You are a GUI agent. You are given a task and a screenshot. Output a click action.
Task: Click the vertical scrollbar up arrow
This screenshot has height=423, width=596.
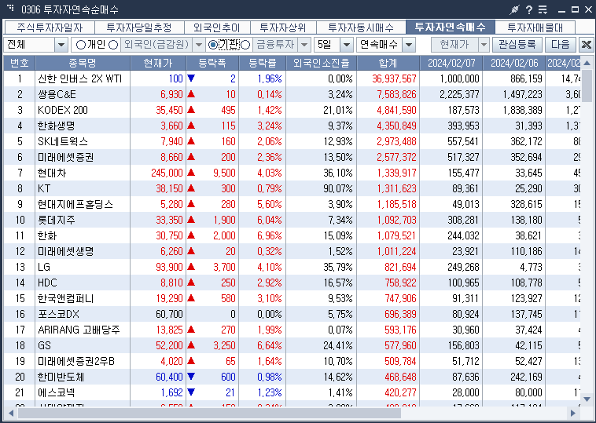click(x=587, y=63)
